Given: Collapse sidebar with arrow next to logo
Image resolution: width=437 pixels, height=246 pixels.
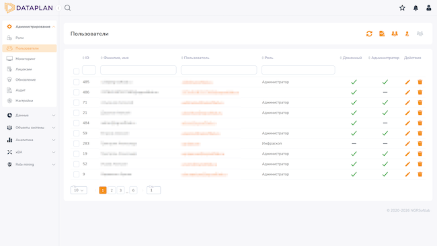Looking at the screenshot, I should (58, 8).
